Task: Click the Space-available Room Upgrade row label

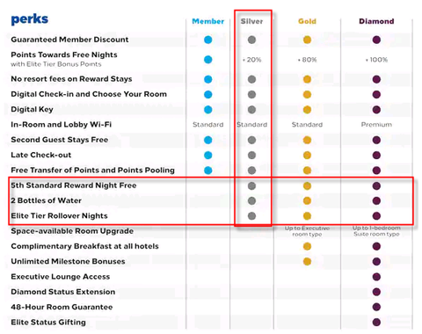Action: (72, 231)
